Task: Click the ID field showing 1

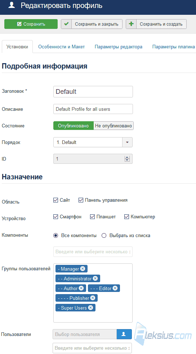Action: tap(93, 159)
